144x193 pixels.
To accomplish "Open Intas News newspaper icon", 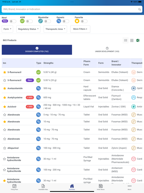I will point(101,186).
